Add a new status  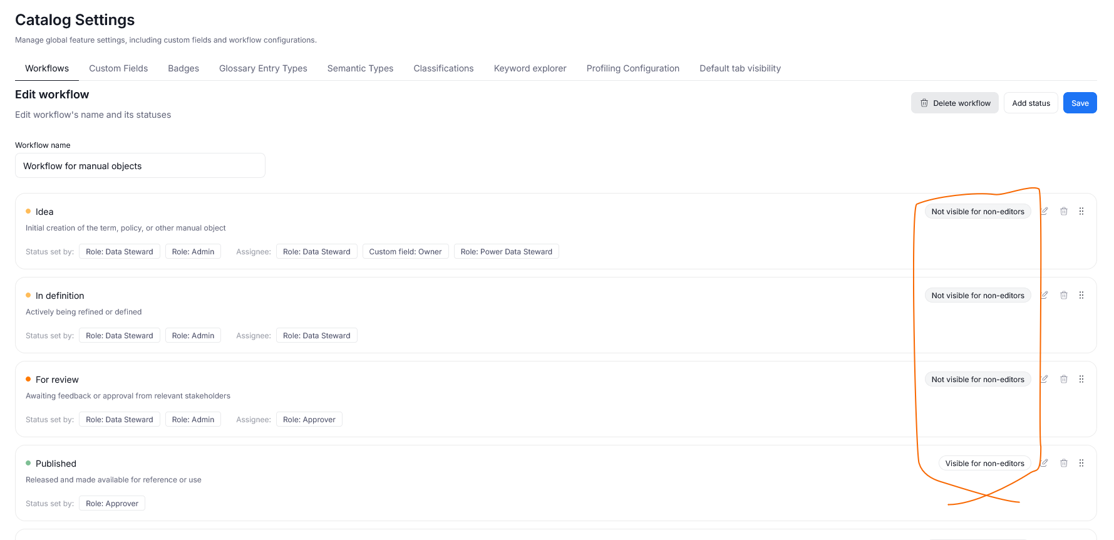point(1031,103)
